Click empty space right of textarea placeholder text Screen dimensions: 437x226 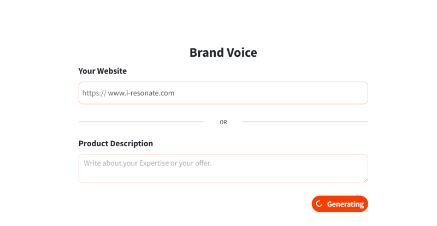click(x=295, y=163)
